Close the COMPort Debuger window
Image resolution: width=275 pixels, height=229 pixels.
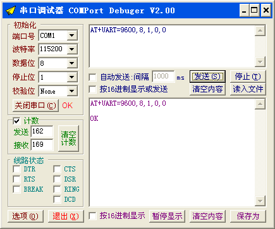266,10
